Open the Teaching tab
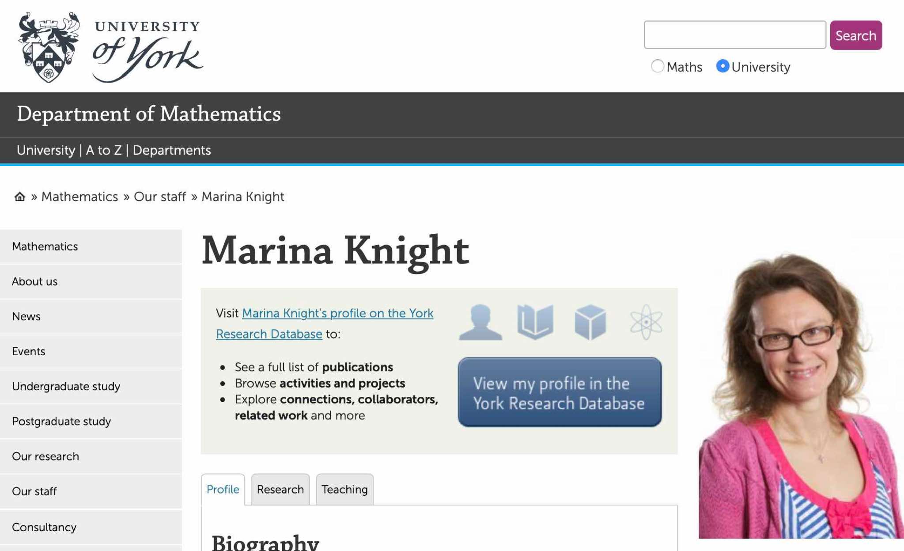 tap(344, 489)
